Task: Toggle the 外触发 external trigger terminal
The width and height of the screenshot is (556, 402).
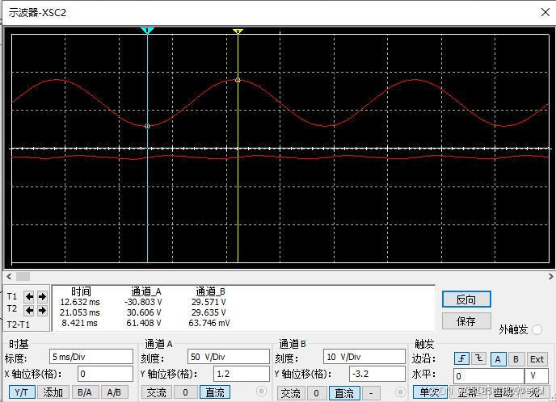Action: click(x=537, y=329)
